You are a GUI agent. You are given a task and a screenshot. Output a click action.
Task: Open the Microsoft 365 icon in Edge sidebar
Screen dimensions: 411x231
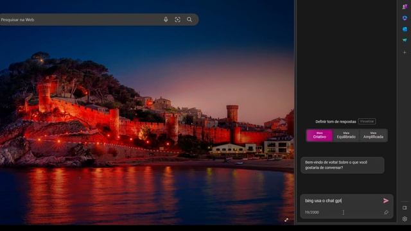(x=405, y=18)
